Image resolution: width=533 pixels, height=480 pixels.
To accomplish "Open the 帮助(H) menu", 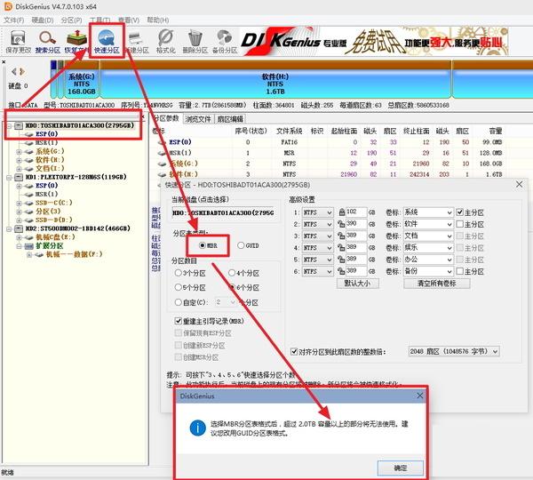I will [x=158, y=20].
